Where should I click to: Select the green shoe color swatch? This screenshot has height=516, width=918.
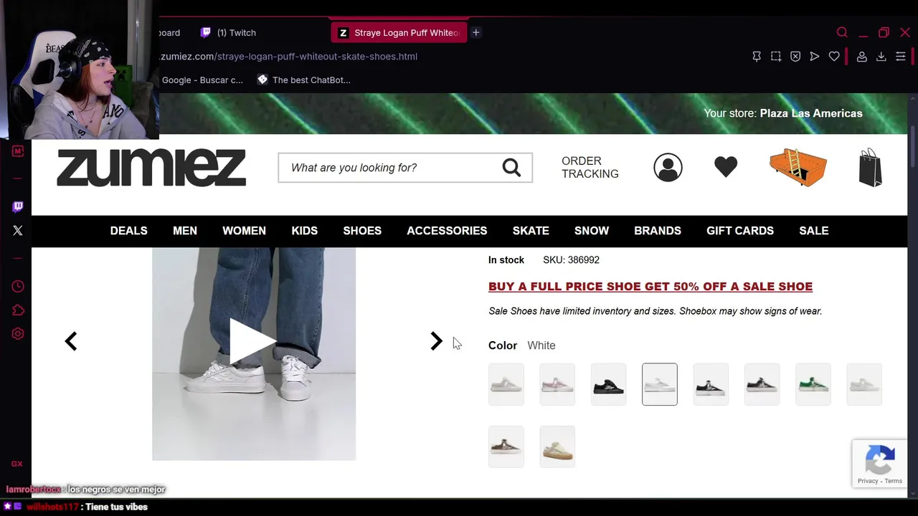click(x=813, y=384)
